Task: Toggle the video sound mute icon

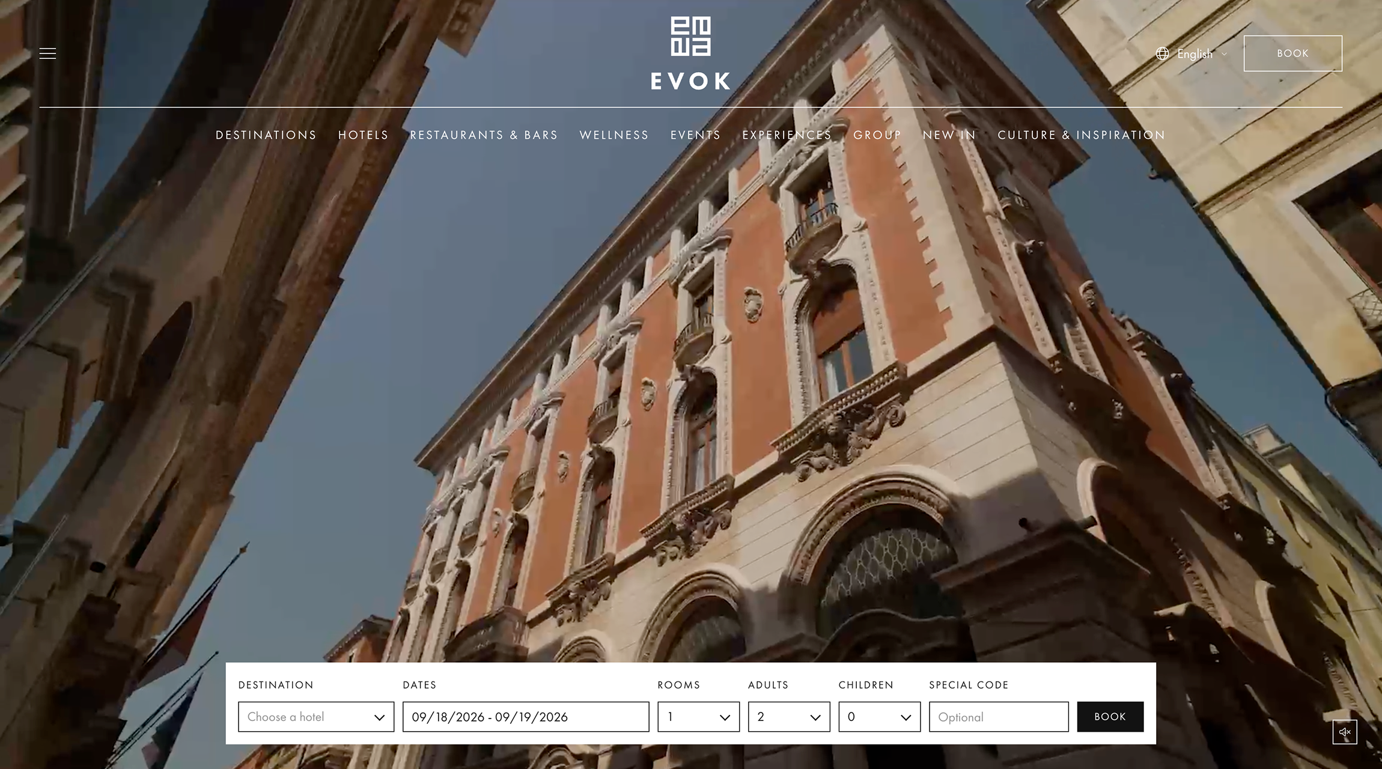Action: click(x=1345, y=732)
